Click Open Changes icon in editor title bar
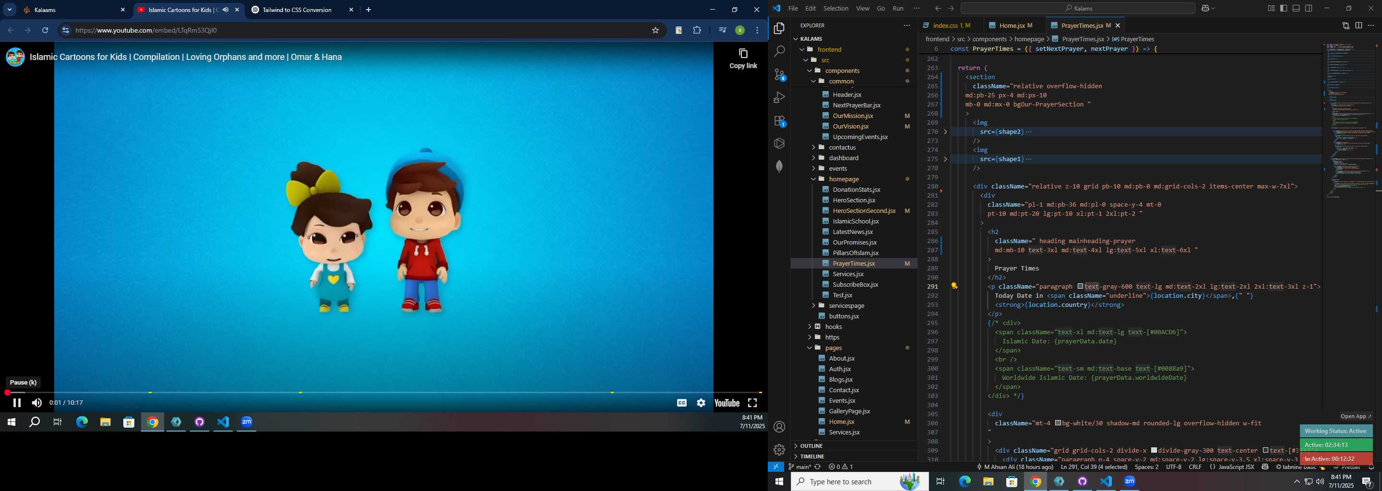 point(1346,26)
